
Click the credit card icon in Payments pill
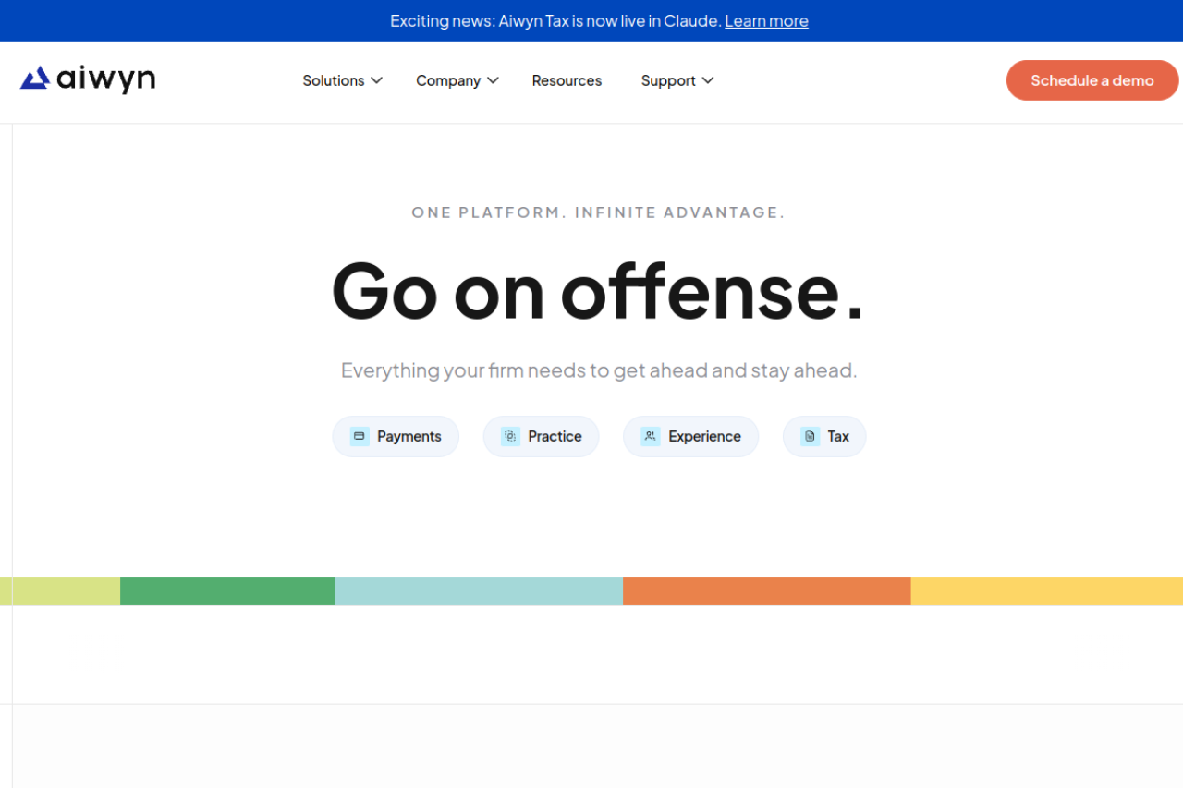pyautogui.click(x=360, y=436)
